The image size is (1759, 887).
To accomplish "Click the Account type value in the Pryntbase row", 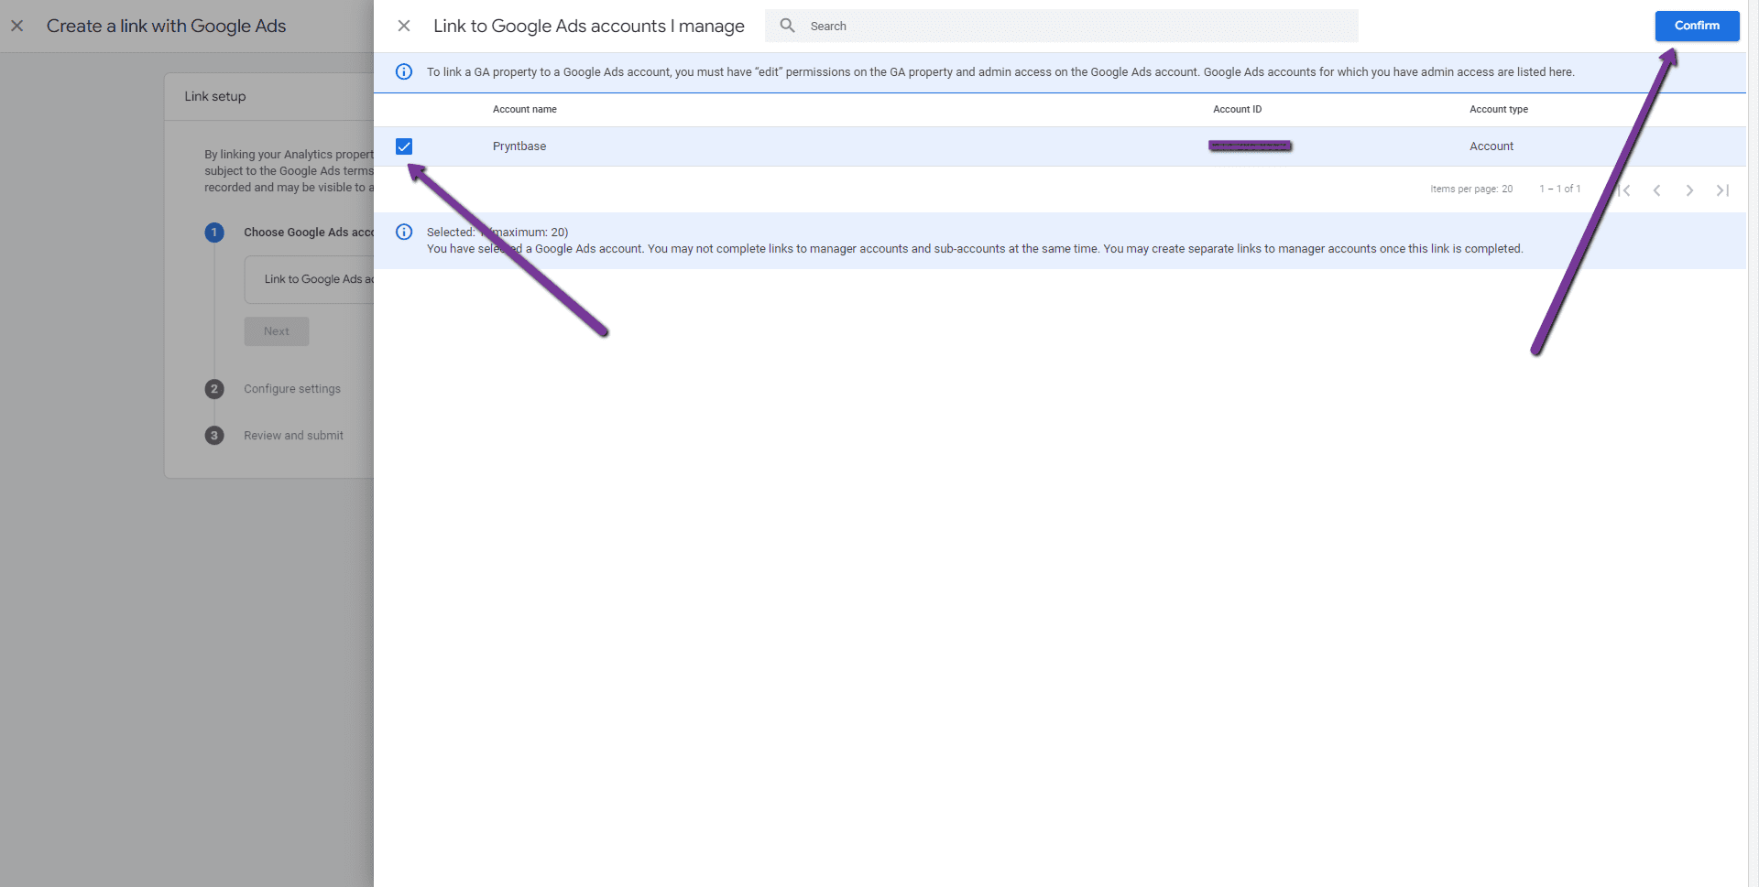I will (x=1491, y=146).
